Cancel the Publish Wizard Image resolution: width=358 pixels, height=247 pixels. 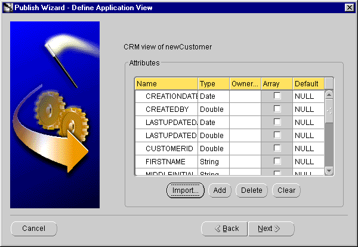click(34, 229)
